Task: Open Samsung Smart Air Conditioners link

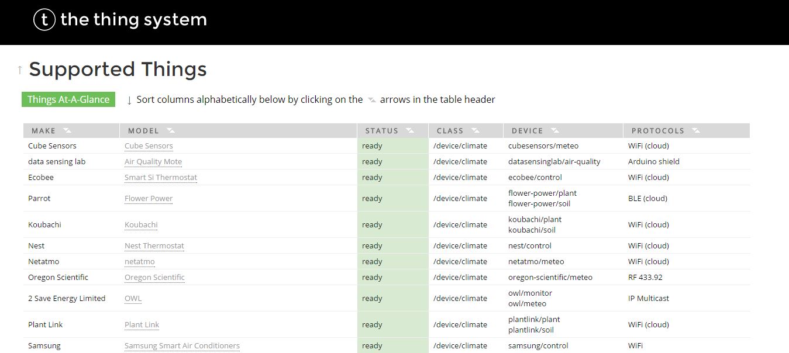Action: pos(182,346)
